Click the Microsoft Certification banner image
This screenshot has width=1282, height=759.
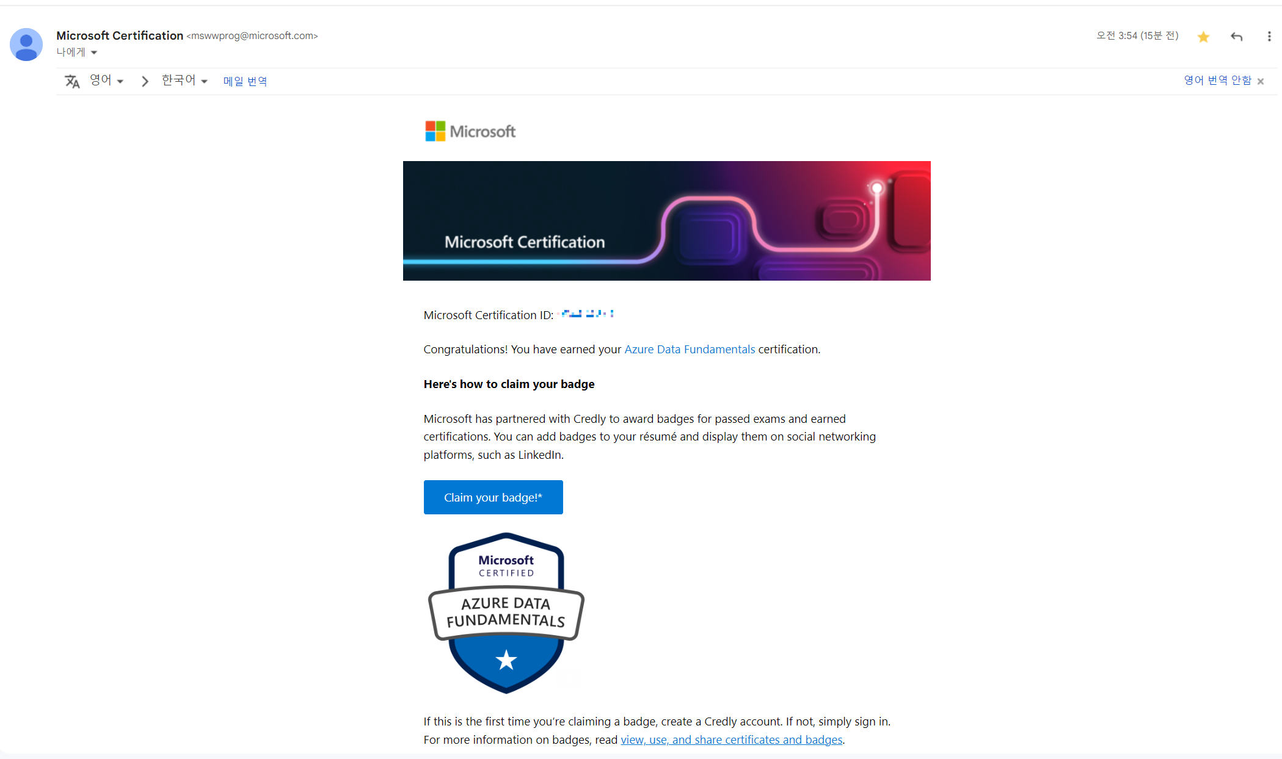(x=666, y=221)
